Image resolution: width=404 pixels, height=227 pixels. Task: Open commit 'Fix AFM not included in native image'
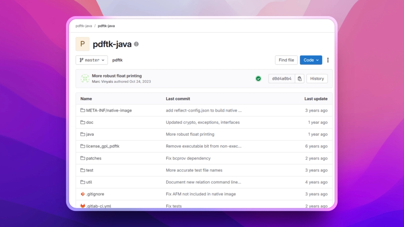coord(201,194)
